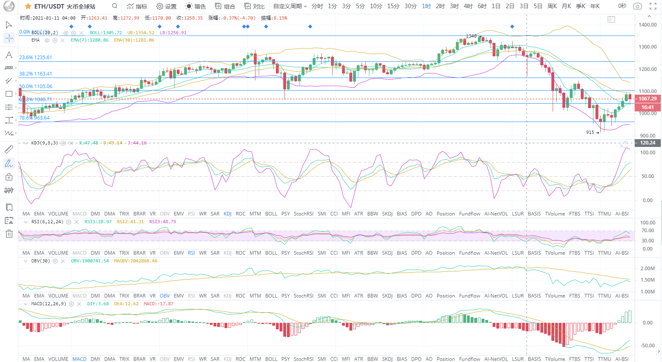This screenshot has height=362, width=662.
Task: Choose Fundflow in the RSI panel row
Action: (x=470, y=253)
